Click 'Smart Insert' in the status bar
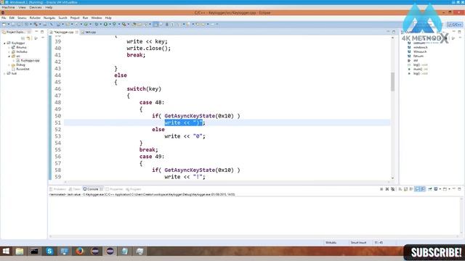This screenshot has height=261, width=465. 358,243
